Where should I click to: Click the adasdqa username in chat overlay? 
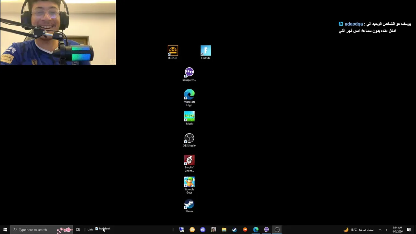click(354, 24)
